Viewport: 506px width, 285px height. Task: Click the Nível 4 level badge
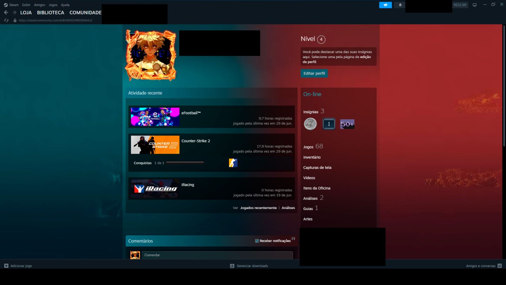(321, 39)
